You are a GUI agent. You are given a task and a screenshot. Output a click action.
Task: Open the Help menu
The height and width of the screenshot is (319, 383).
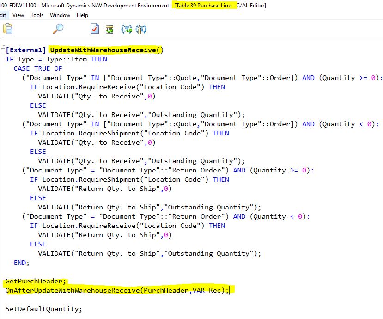coord(82,15)
